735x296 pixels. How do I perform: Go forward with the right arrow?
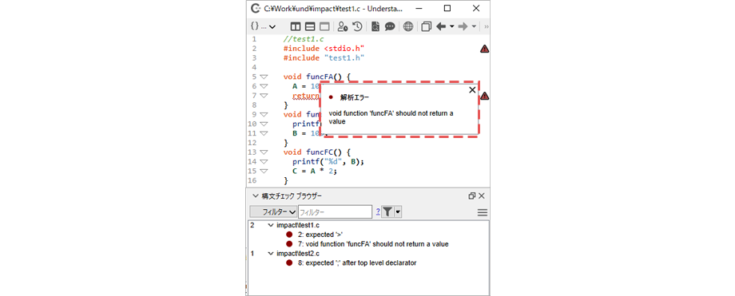[x=463, y=26]
